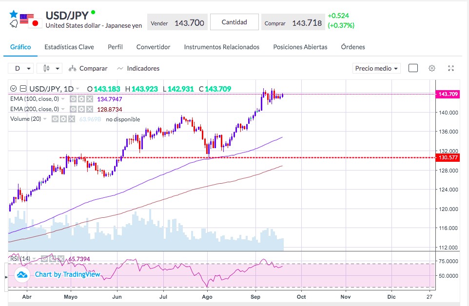Image resolution: width=469 pixels, height=306 pixels.
Task: Click the chart snapshot square icon
Action: (x=413, y=68)
